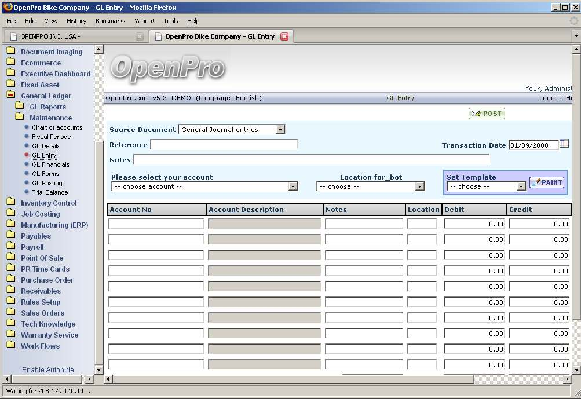Close the GL Entry browser tab
The image size is (581, 399).
[x=284, y=36]
